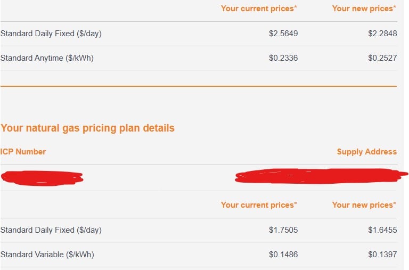Click 'Your new prices*' header above $1.6455
This screenshot has width=409, height=270.
click(364, 205)
